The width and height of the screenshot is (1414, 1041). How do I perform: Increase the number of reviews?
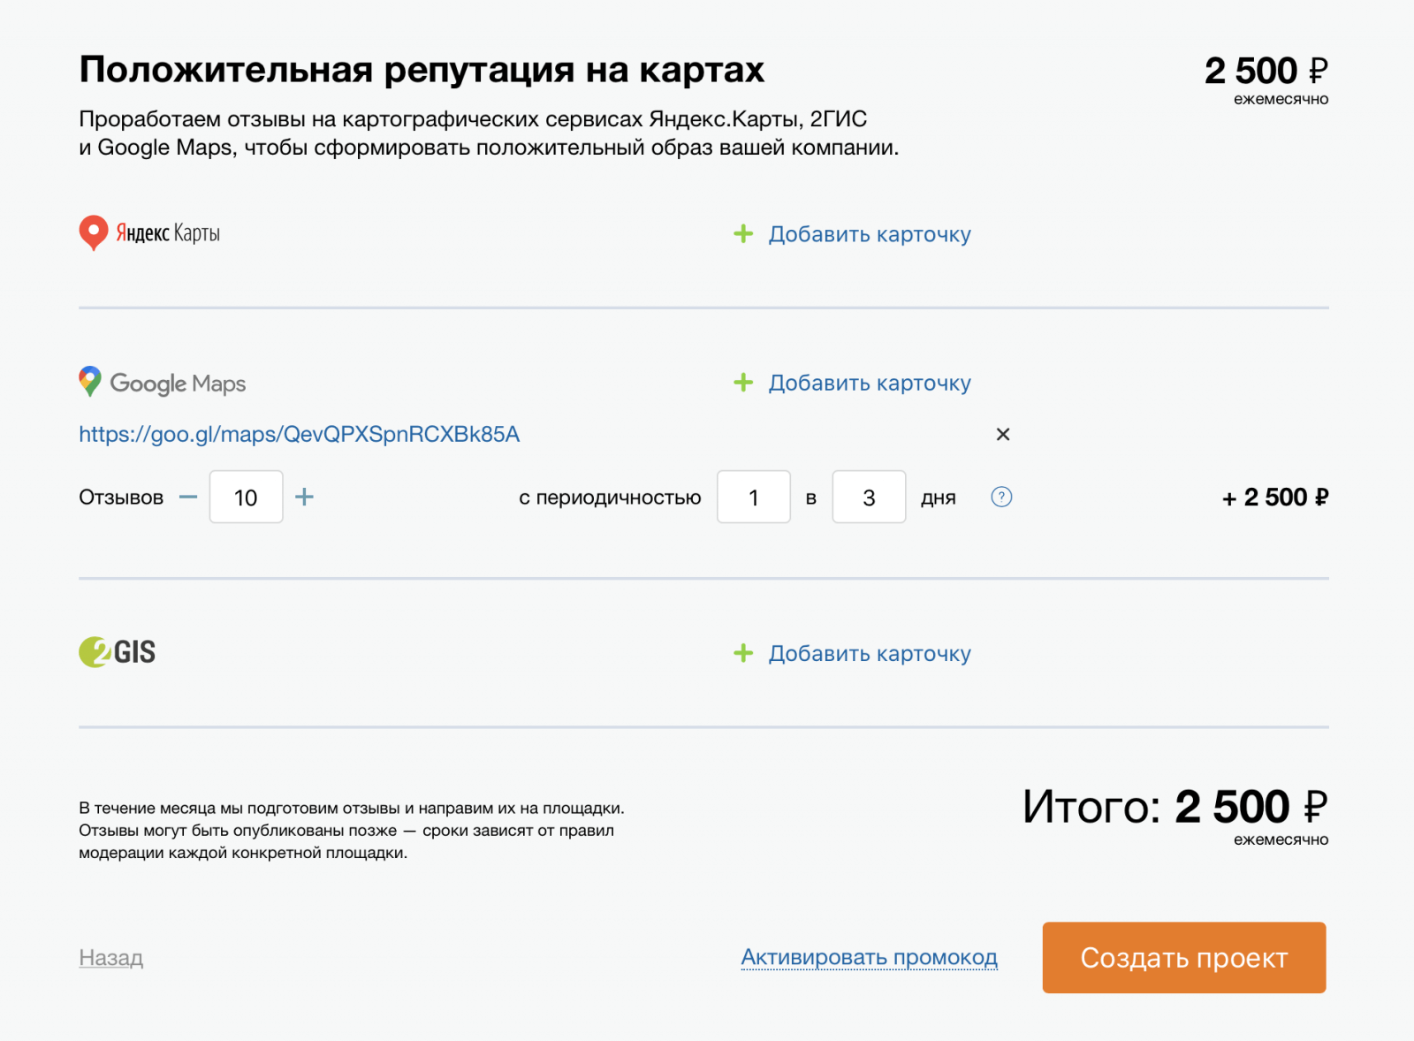(x=304, y=497)
